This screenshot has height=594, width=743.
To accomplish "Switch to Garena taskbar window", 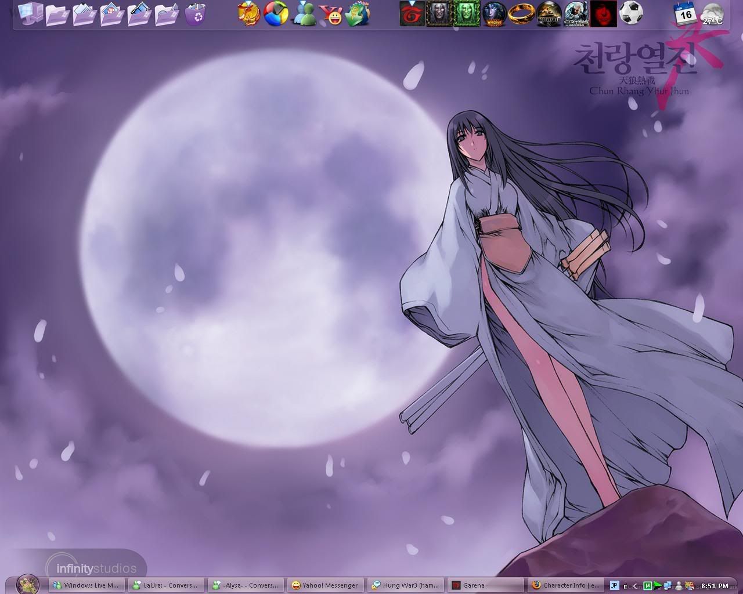I will 486,585.
